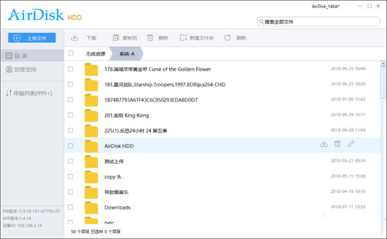
Task: Open the AirDisk_146A device dropdown
Action: click(x=326, y=6)
